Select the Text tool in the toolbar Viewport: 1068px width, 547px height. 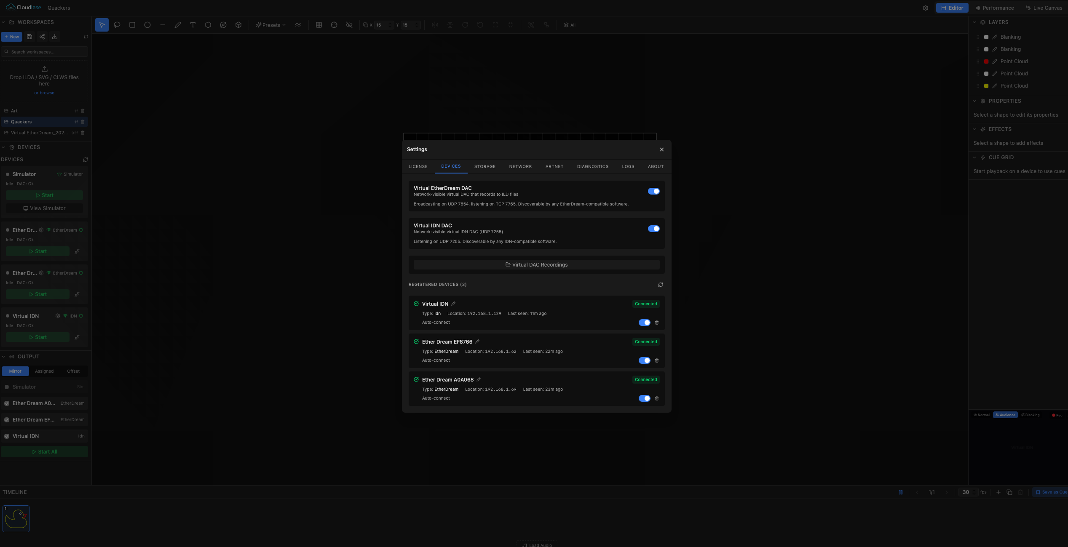click(193, 25)
